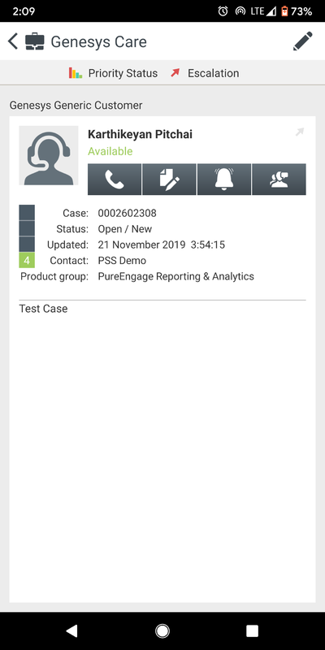Image resolution: width=325 pixels, height=650 pixels.
Task: Tap Android back triangle button
Action: point(71,631)
